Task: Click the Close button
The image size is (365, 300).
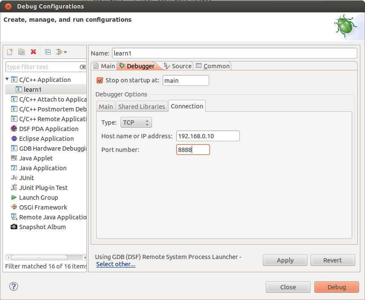Action: [288, 287]
